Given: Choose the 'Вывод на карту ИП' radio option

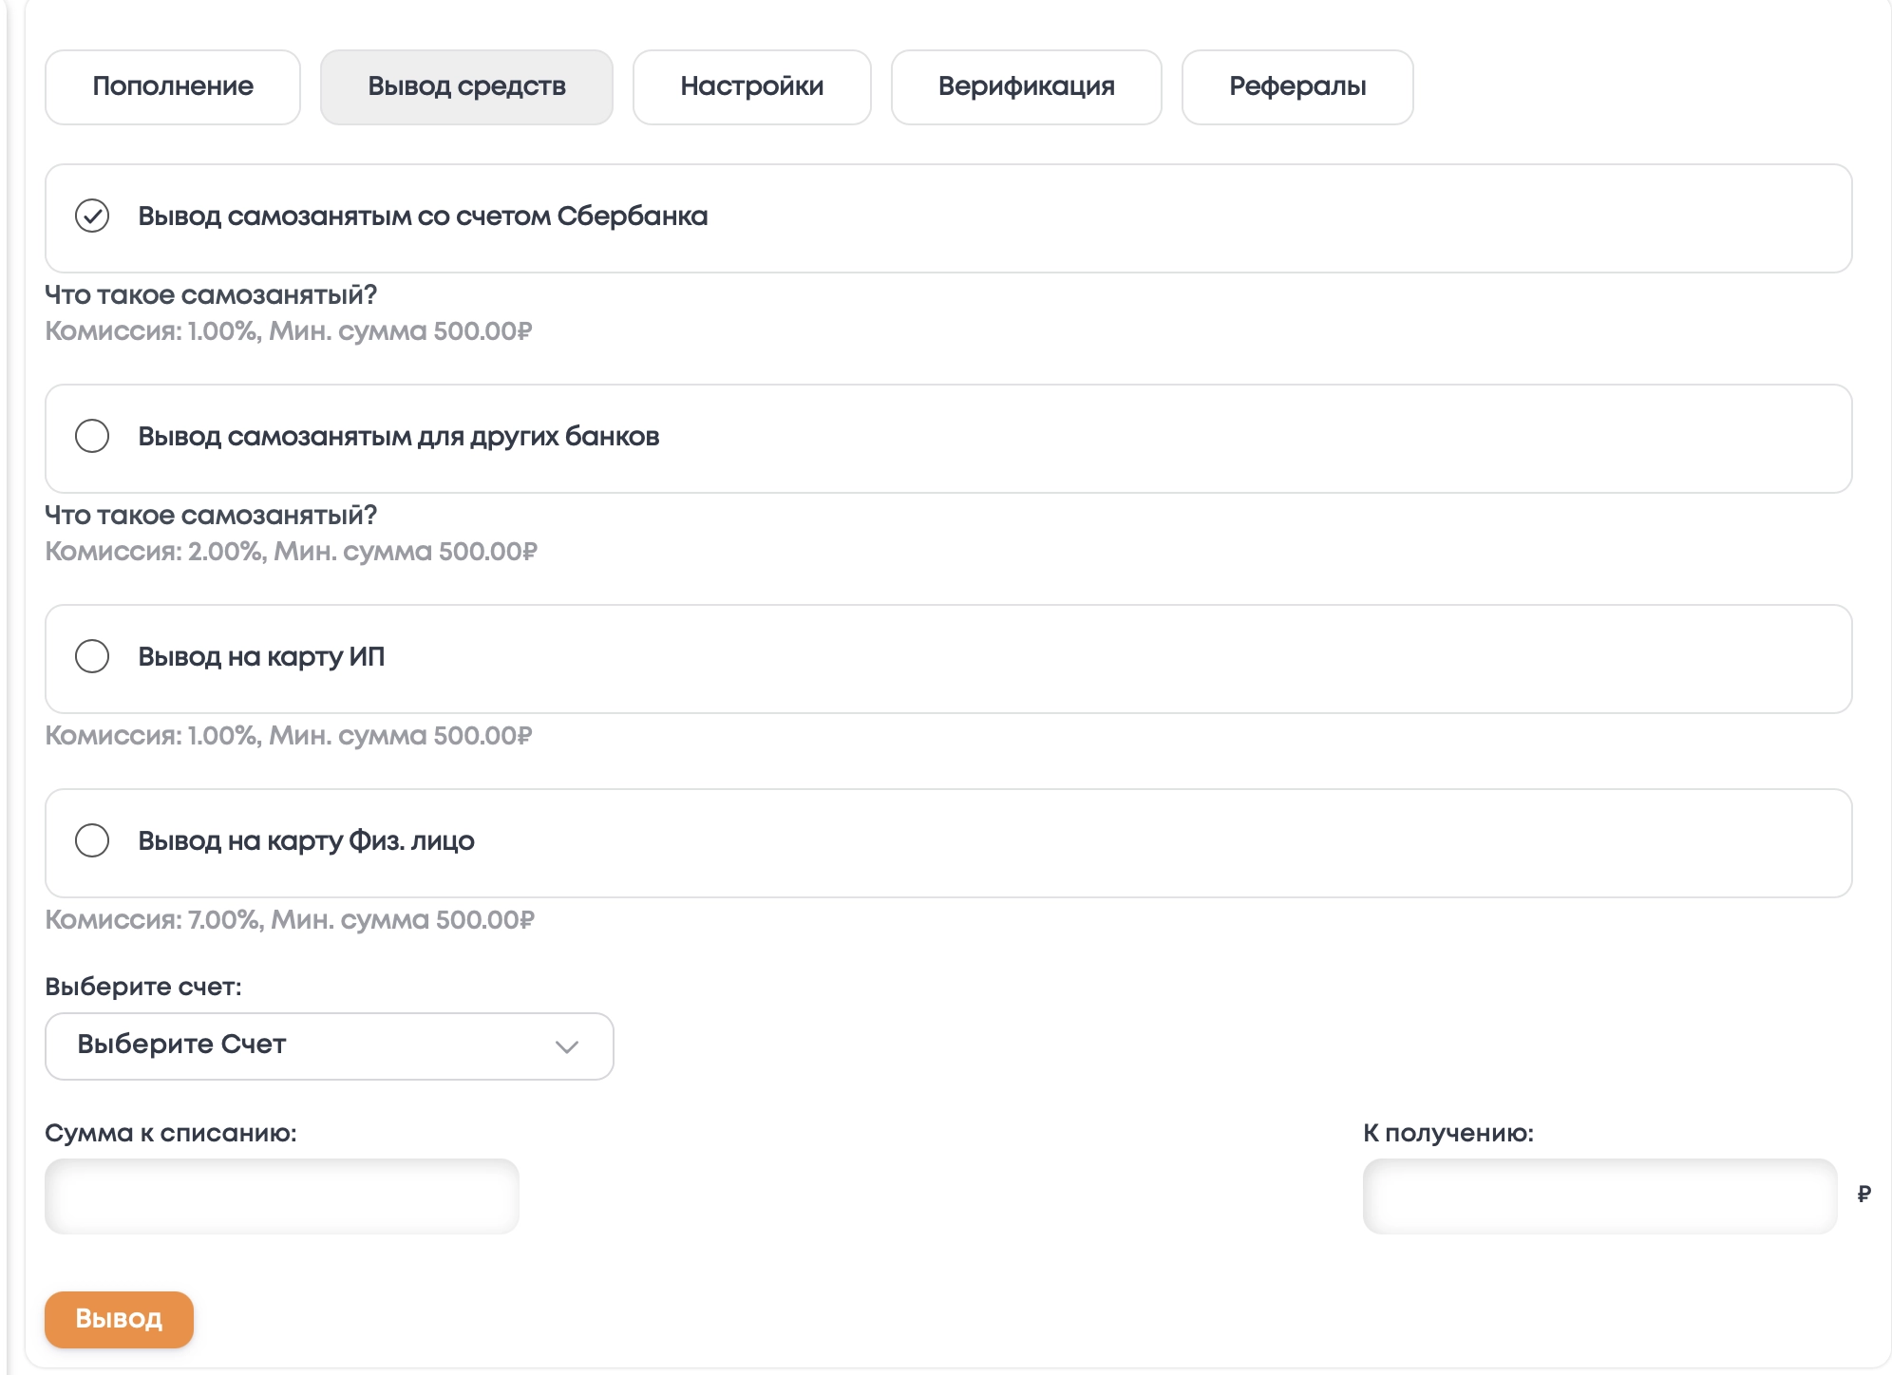Looking at the screenshot, I should click(x=92, y=657).
